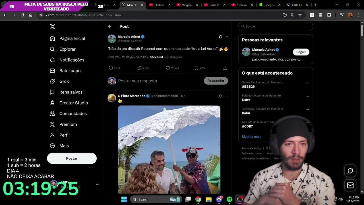
Task: Click the @MarceloAdnet handle in post header
Action: [129, 41]
